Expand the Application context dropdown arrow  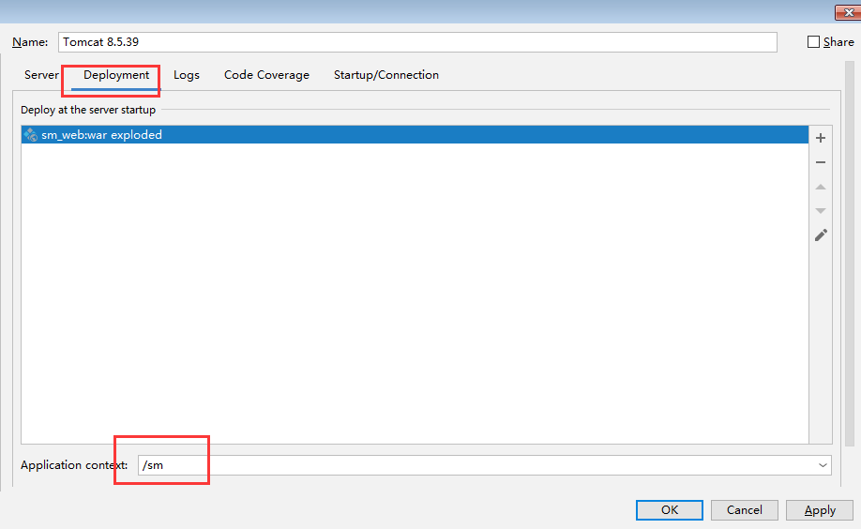[x=823, y=465]
